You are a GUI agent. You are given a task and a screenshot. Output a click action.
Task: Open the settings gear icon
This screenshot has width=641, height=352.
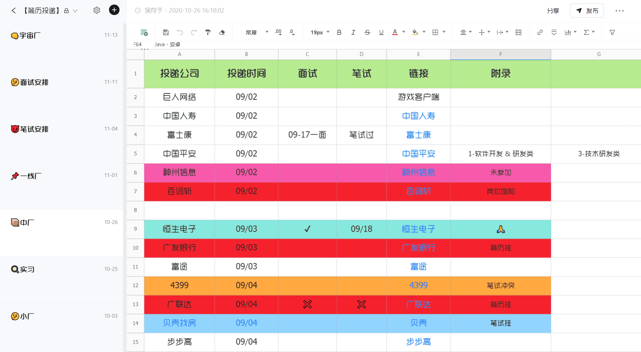click(97, 10)
